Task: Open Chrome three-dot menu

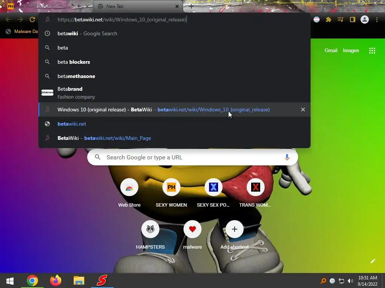Action: pyautogui.click(x=377, y=19)
